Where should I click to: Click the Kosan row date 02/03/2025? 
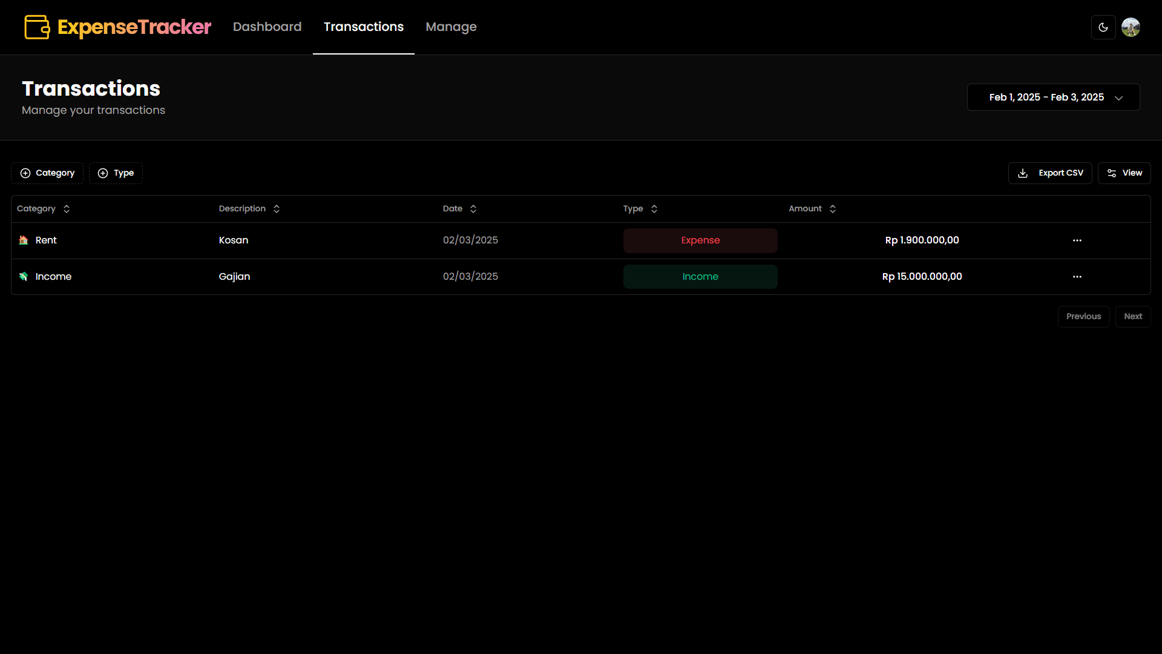470,240
